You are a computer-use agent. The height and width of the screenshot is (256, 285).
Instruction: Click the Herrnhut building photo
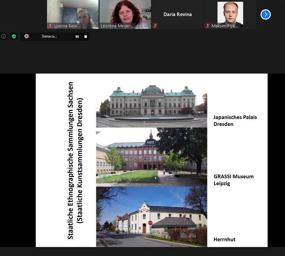pyautogui.click(x=151, y=217)
